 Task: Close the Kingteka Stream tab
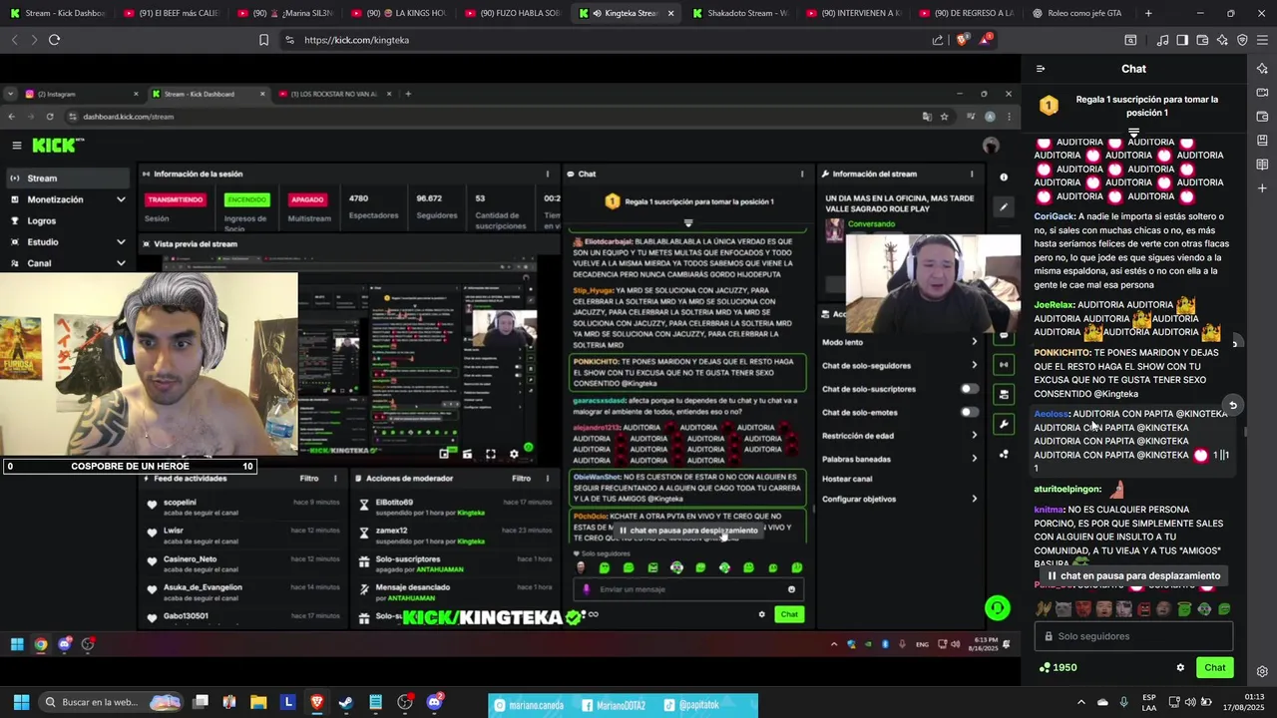(670, 13)
